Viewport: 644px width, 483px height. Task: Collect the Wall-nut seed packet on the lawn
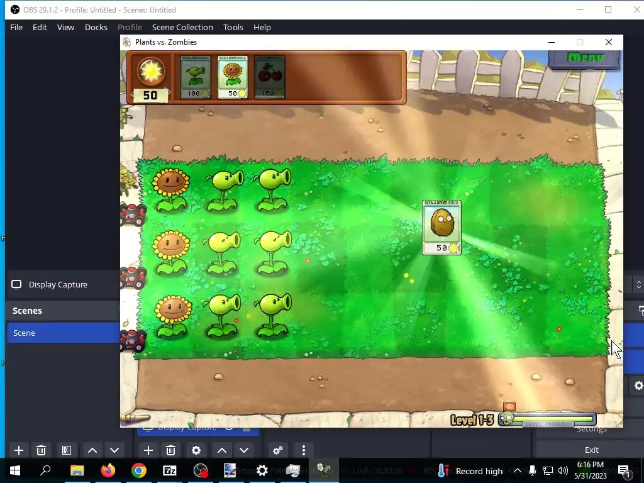(x=441, y=228)
